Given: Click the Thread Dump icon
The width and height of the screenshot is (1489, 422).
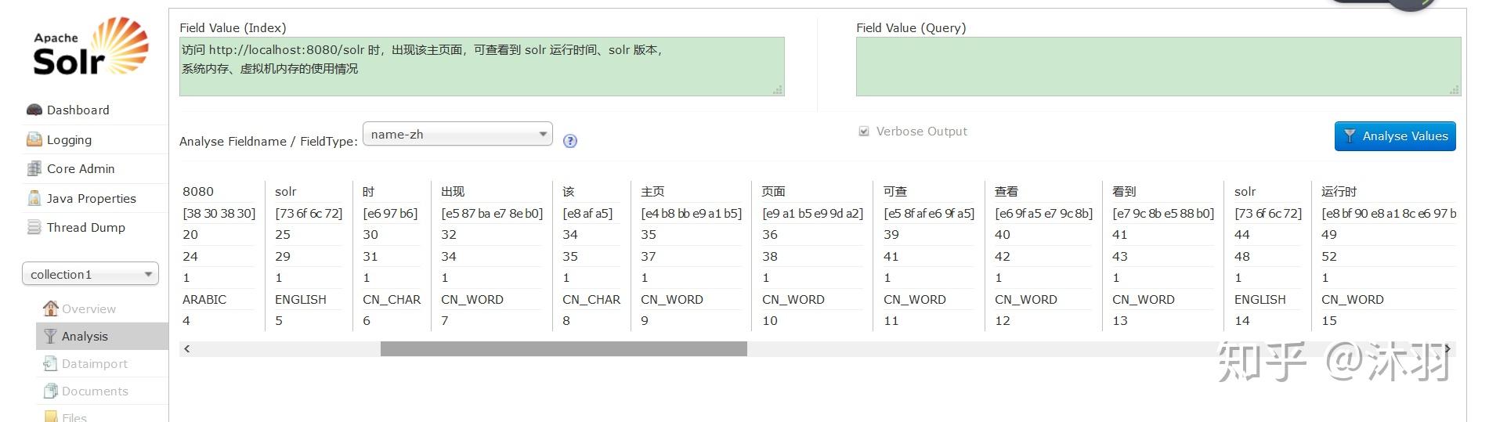Looking at the screenshot, I should pyautogui.click(x=34, y=227).
